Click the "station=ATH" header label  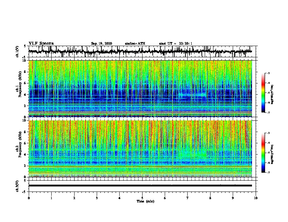[135, 44]
